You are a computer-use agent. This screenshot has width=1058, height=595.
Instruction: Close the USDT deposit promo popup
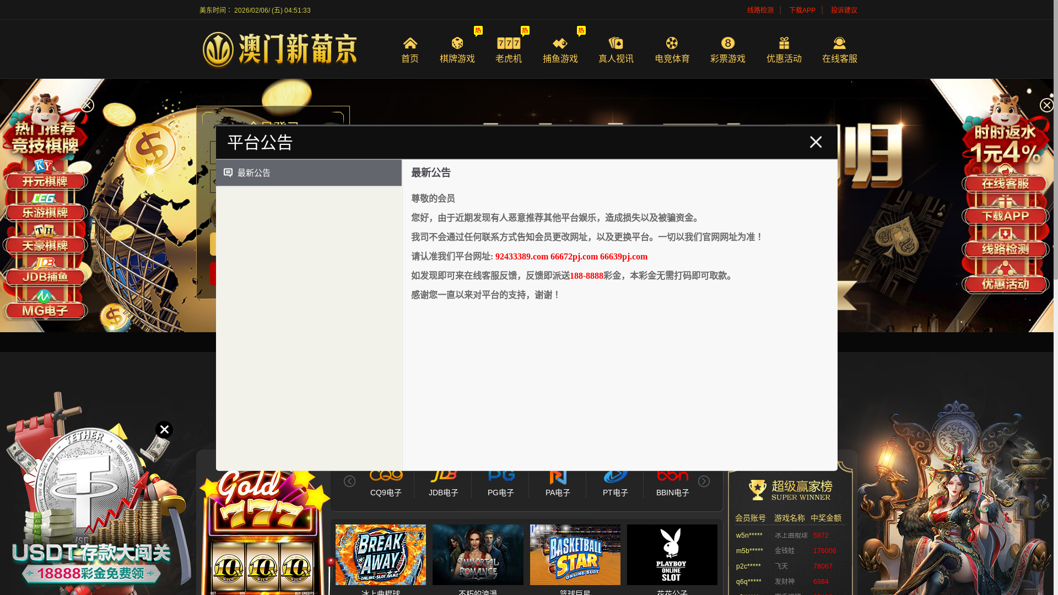pos(164,430)
